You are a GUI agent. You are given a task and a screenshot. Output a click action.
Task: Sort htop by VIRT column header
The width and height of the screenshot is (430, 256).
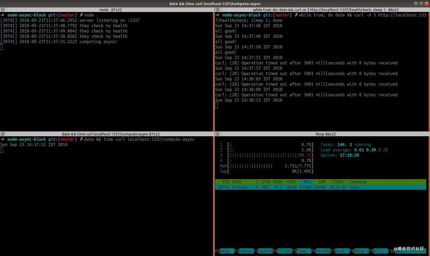coord(292,182)
